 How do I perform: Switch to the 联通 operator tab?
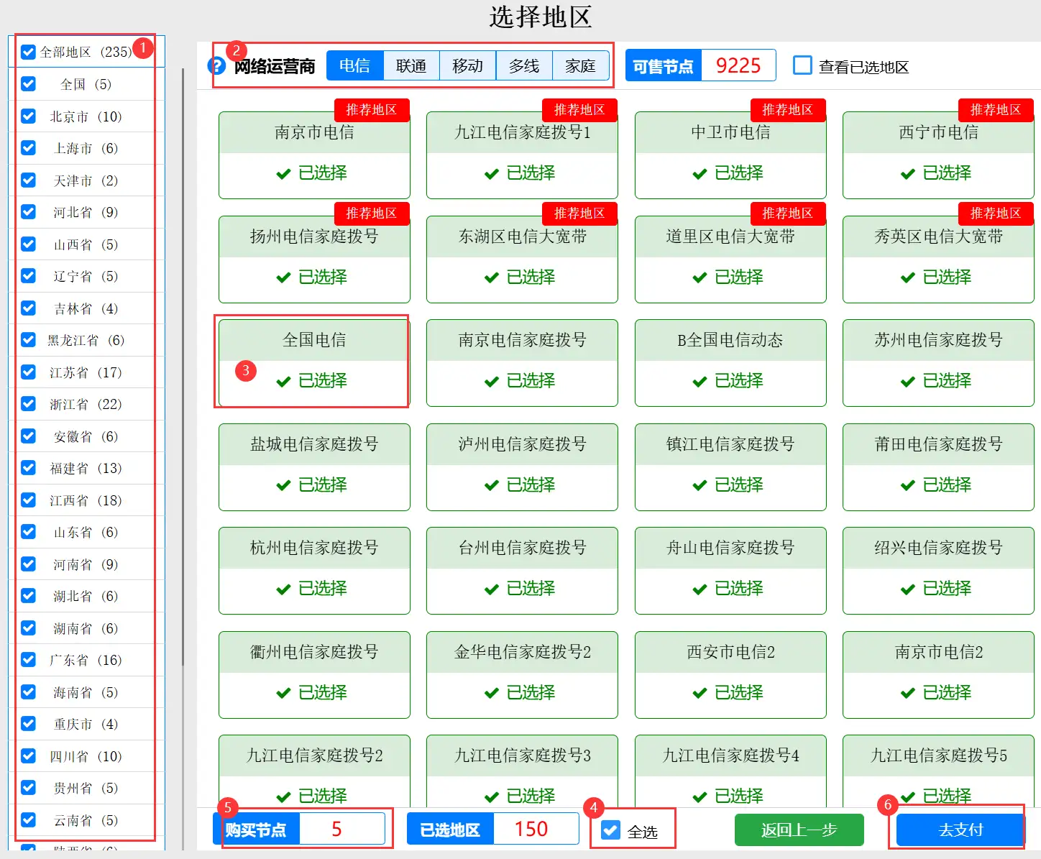tap(411, 66)
